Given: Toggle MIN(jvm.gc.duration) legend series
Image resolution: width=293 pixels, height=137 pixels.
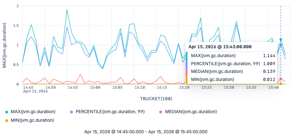Looking at the screenshot, I should pyautogui.click(x=29, y=120).
